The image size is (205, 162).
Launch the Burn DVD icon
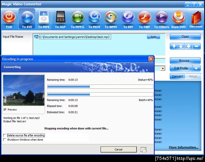coord(178,17)
